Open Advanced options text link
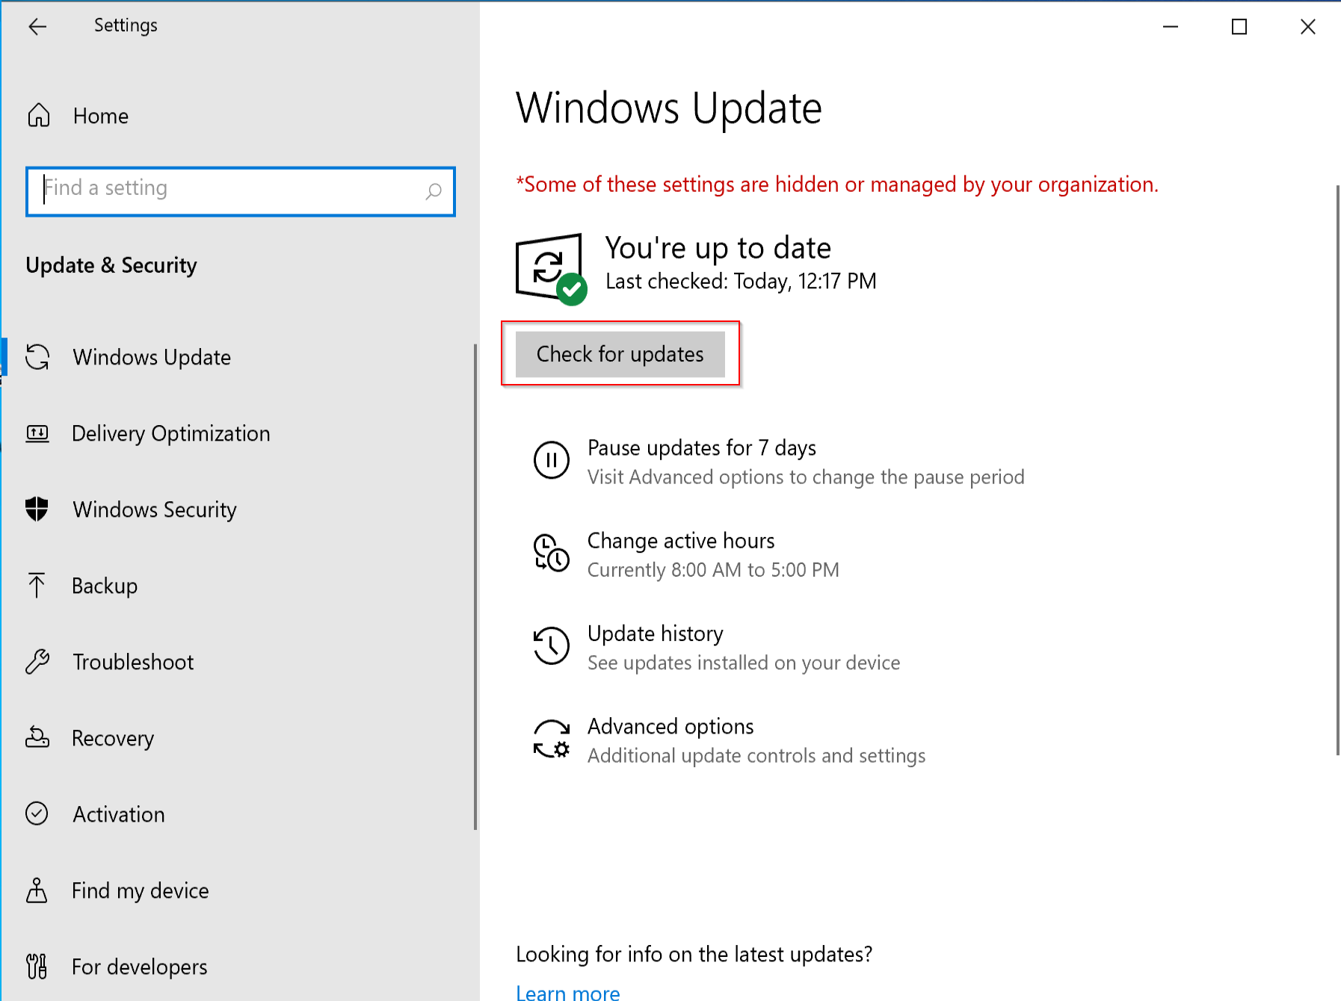Screen dimensions: 1341x1001 coord(670,726)
